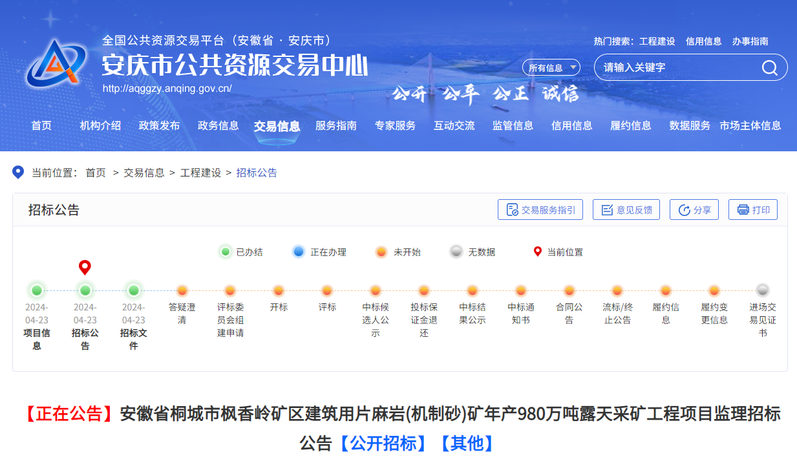Click the blue location pin icon
Viewport: 797px width, 463px height.
coord(18,173)
